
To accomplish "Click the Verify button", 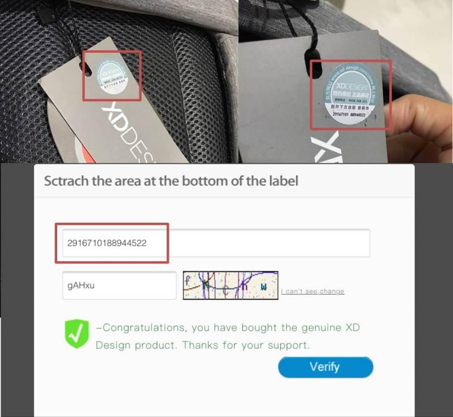I will pyautogui.click(x=326, y=367).
